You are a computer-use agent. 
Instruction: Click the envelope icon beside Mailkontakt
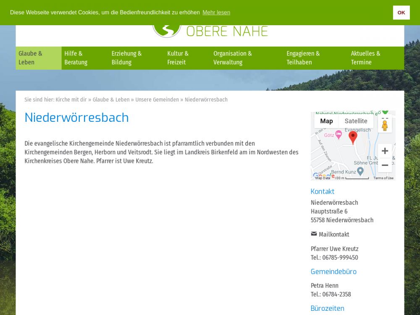[x=314, y=234]
